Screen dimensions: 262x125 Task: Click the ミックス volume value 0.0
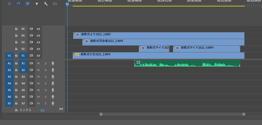43,110
